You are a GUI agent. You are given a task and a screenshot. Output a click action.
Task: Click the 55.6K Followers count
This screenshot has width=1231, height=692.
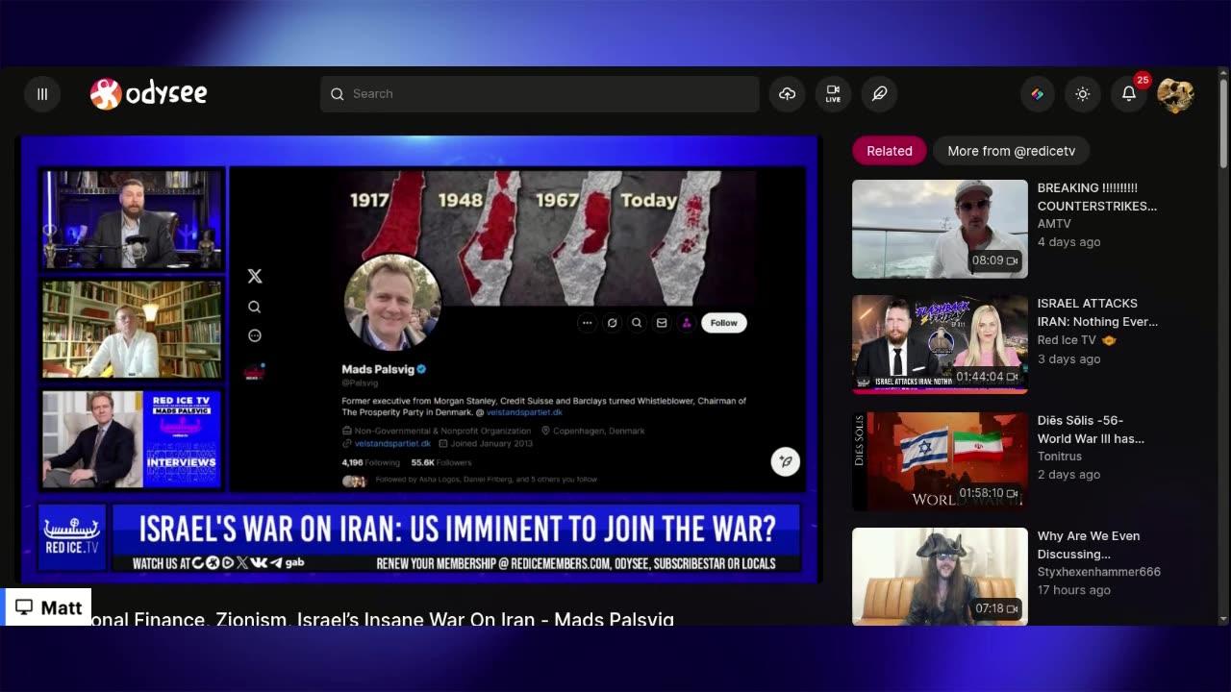pyautogui.click(x=441, y=462)
